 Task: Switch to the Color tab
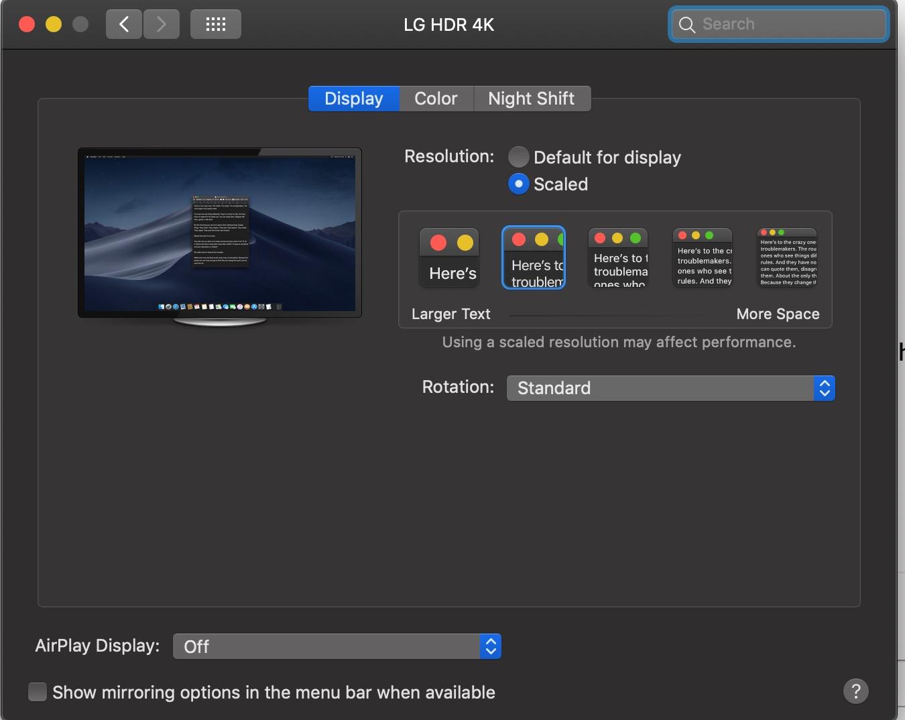(x=436, y=99)
